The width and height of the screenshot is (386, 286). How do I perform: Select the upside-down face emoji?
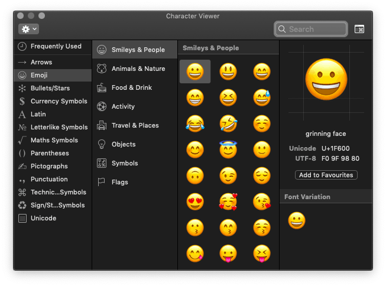coord(195,175)
